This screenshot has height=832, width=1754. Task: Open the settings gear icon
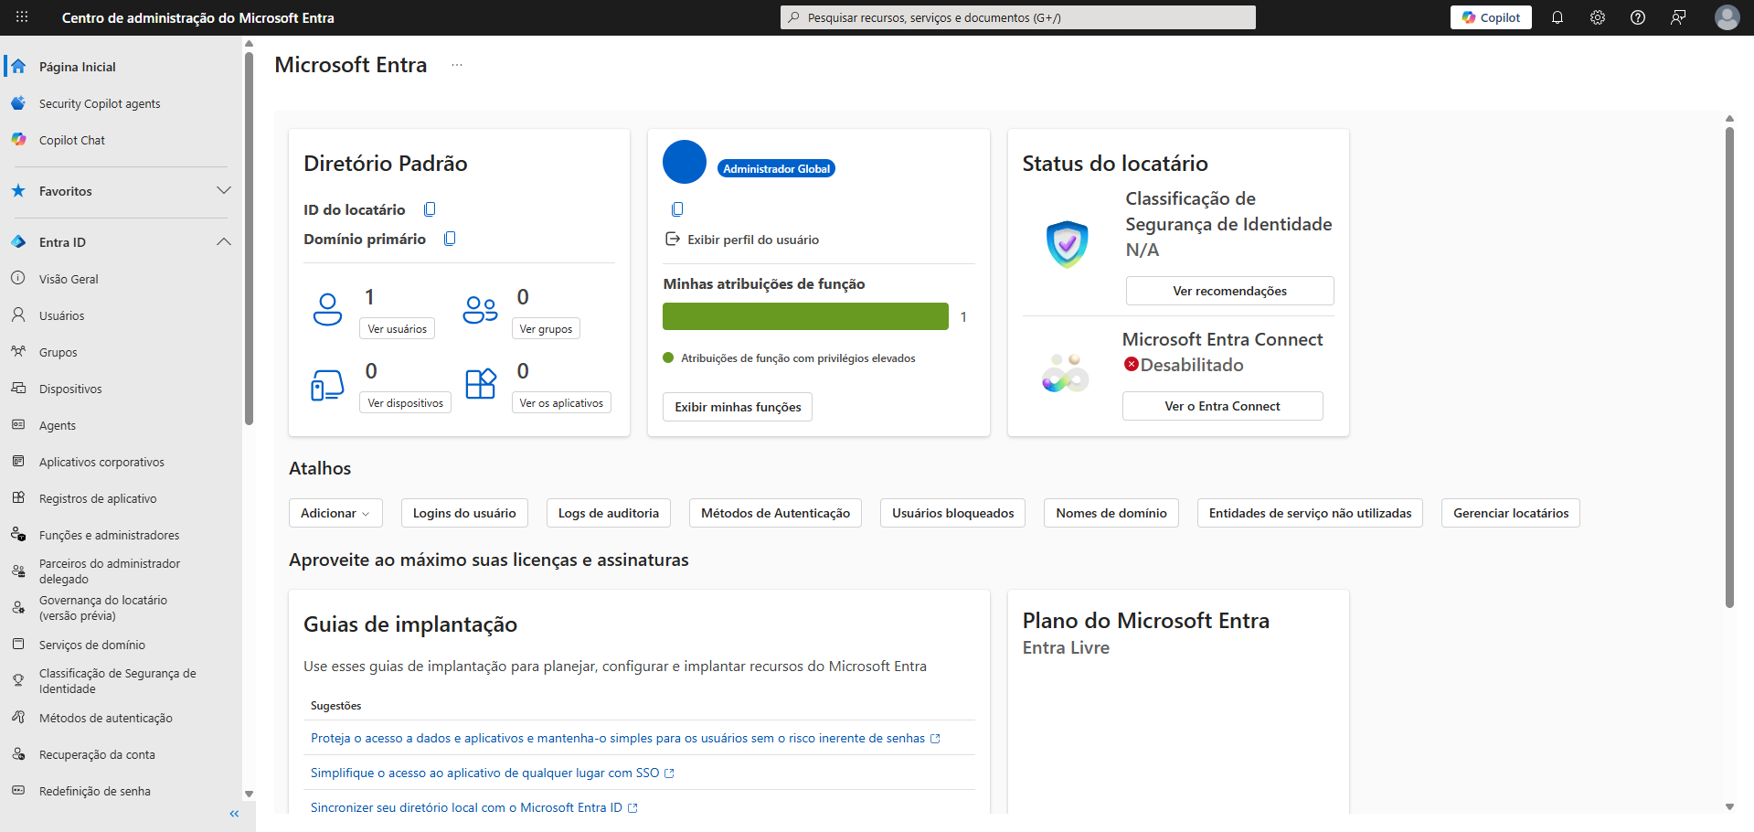click(x=1598, y=17)
